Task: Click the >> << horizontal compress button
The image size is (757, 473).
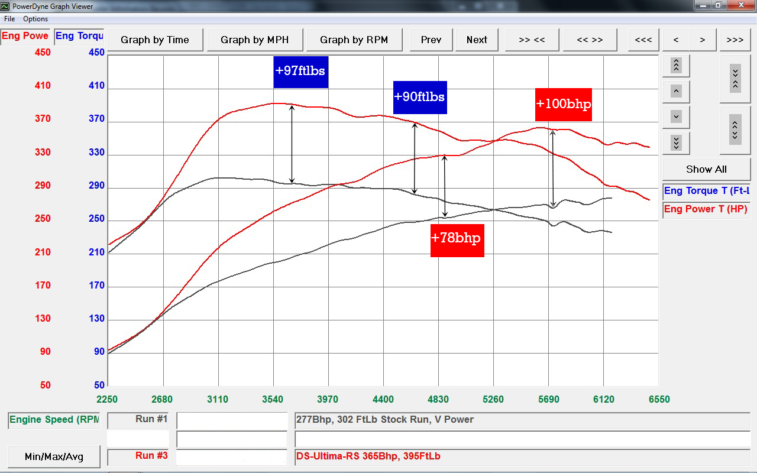Action: point(532,40)
